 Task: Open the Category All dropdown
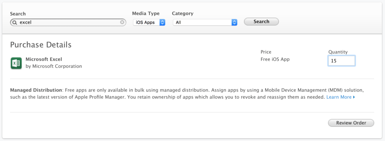pyautogui.click(x=205, y=22)
